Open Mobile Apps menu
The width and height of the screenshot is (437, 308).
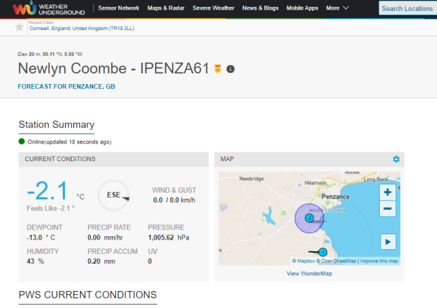302,8
